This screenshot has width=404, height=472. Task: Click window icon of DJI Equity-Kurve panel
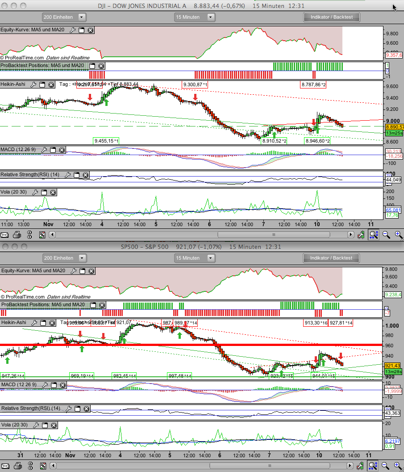coord(81,30)
